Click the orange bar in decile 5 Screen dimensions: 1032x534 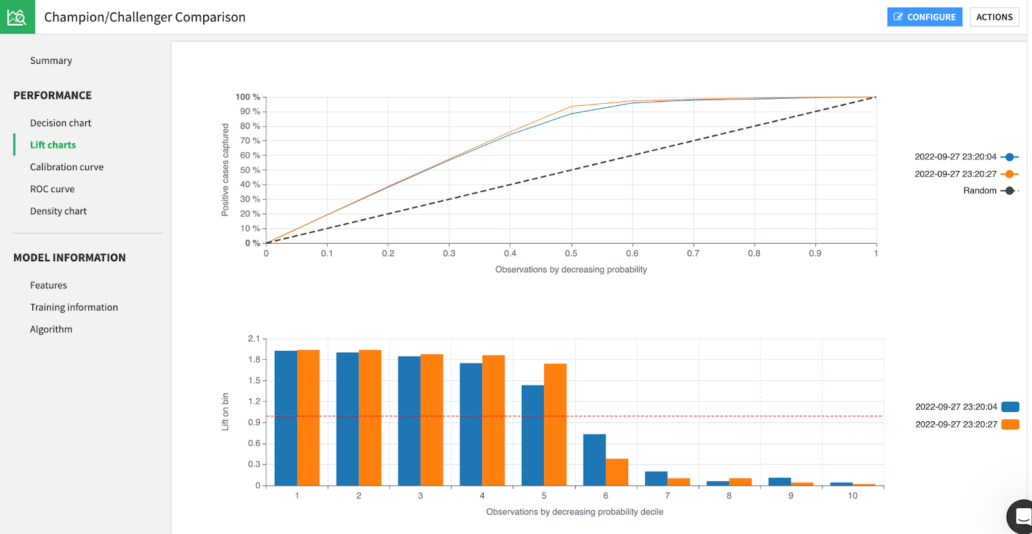(555, 424)
